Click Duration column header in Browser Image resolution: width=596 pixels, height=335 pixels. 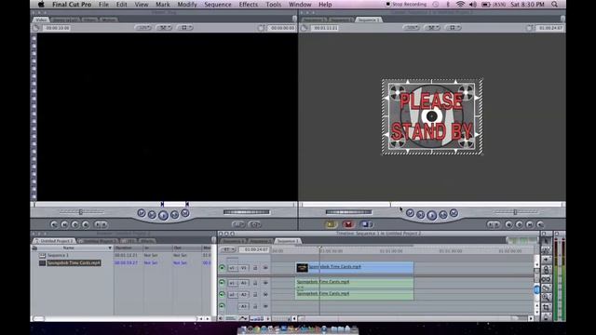129,248
